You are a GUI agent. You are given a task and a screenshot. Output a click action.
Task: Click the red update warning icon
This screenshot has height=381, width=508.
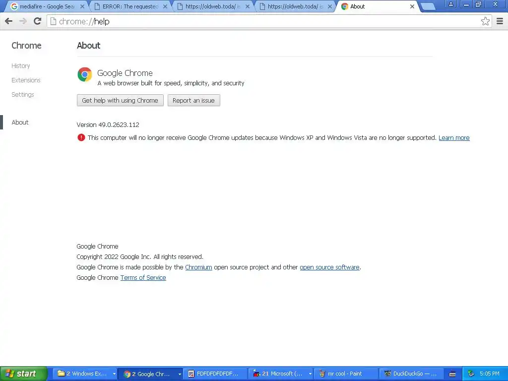pyautogui.click(x=81, y=138)
